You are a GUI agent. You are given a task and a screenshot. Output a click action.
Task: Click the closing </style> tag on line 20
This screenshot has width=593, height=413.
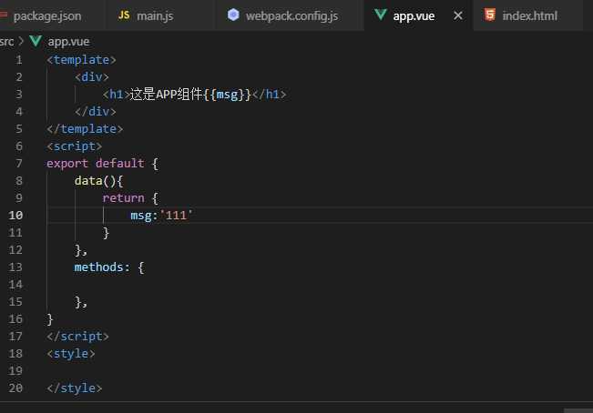pos(75,388)
